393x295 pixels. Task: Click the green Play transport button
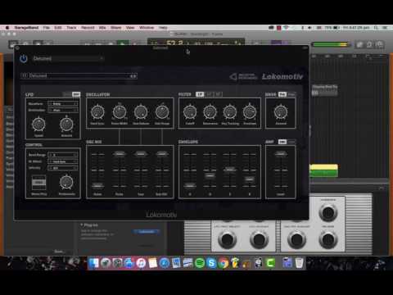(x=122, y=43)
